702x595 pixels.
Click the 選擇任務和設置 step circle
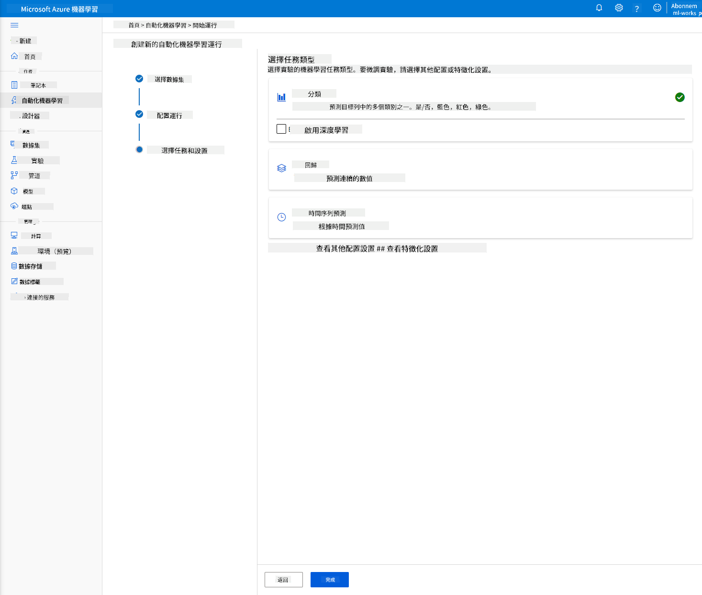point(139,149)
